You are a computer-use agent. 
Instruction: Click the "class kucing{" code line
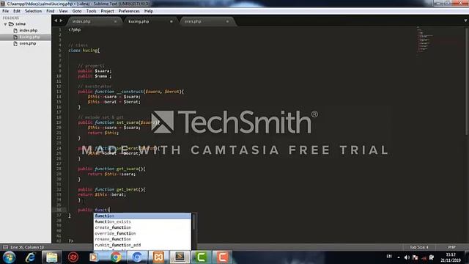click(x=84, y=51)
